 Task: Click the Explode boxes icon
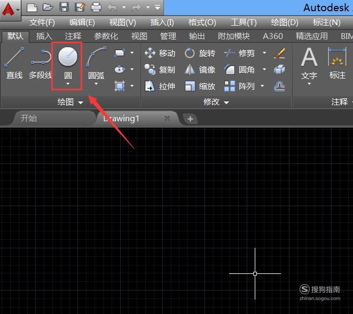[280, 69]
